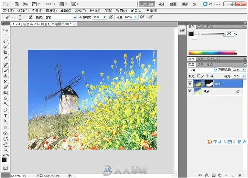
Task: Open layer fill 100% dropdown arrow
Action: [244, 76]
